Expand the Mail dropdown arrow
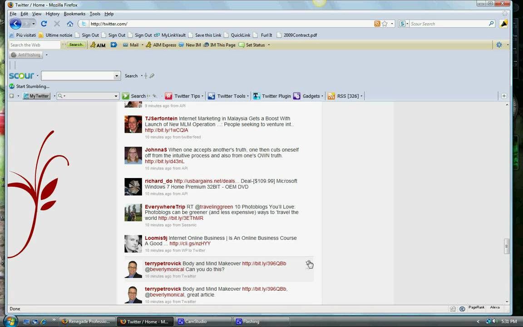 tap(143, 45)
